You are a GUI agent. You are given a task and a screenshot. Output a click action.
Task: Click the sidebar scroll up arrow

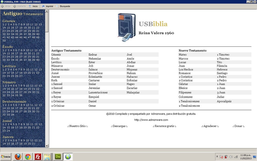(x=47, y=11)
